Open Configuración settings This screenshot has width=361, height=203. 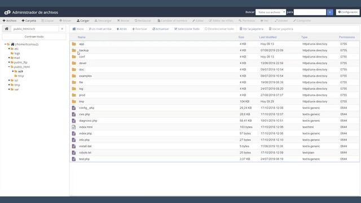coord(347,12)
